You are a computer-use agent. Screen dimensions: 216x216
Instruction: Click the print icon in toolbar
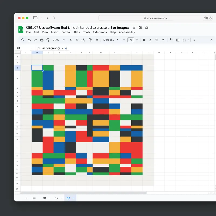pos(42,40)
